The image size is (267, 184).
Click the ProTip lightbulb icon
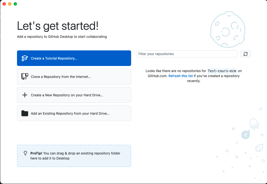point(25,153)
